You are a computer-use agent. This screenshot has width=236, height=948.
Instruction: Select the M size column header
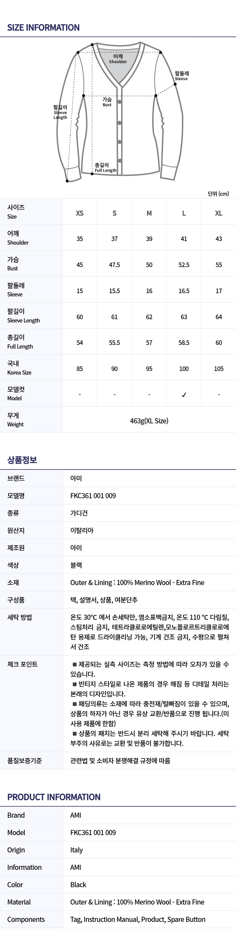pos(149,213)
